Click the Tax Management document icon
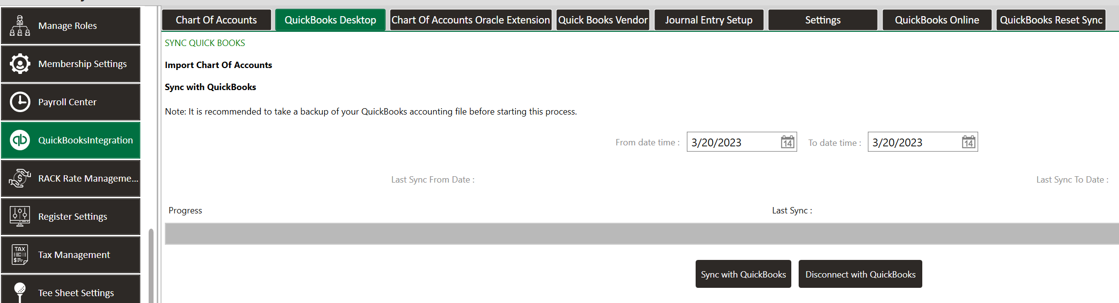Screen dimensions: 1119x303 click(20, 255)
